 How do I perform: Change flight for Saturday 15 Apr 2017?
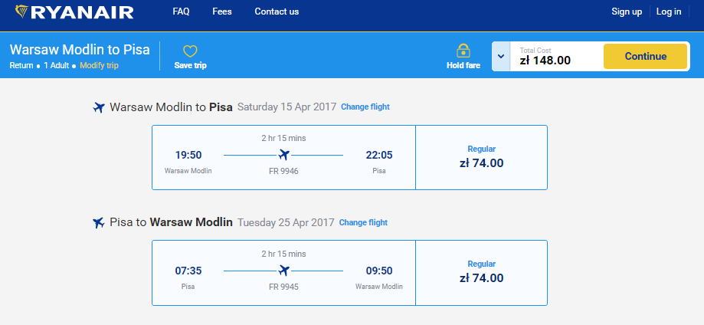(x=365, y=107)
